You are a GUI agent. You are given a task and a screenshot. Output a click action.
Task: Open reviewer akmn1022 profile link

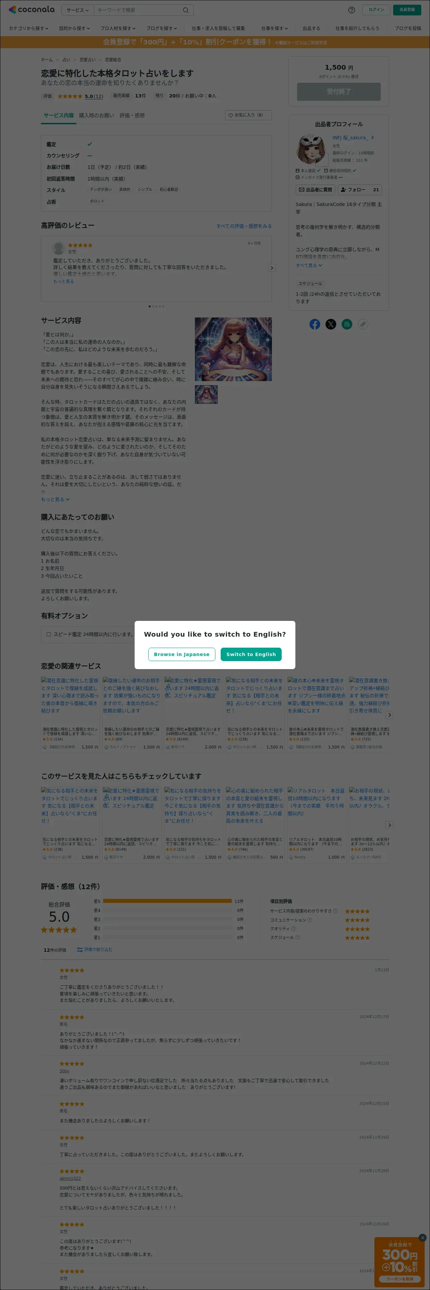tap(70, 1178)
